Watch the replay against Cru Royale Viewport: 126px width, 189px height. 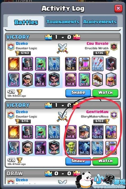point(105,93)
